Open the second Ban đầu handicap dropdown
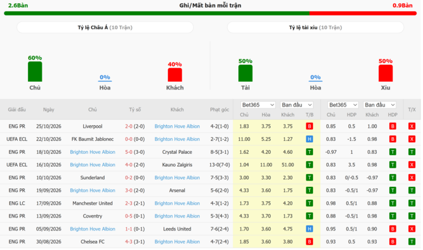423x250 pixels. (x=379, y=105)
